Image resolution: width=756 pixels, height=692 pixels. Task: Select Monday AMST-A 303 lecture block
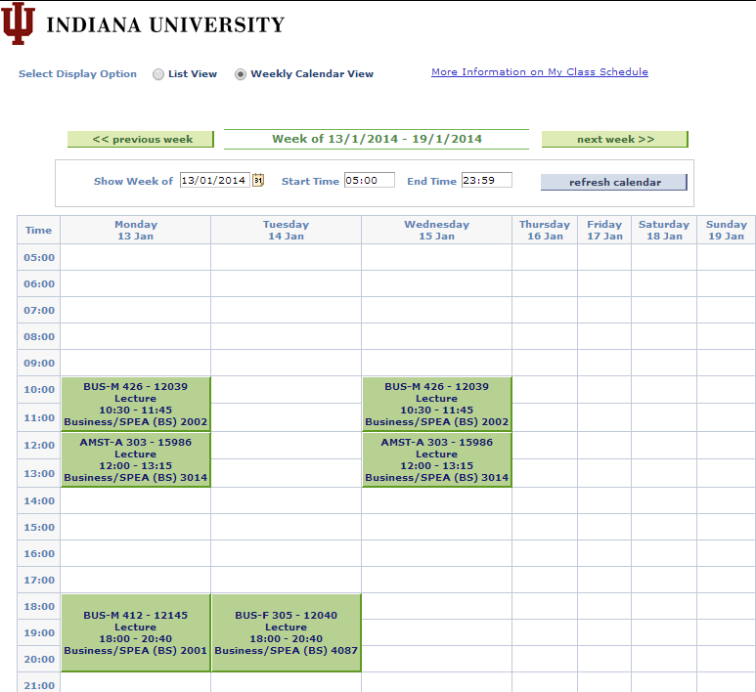[x=136, y=459]
